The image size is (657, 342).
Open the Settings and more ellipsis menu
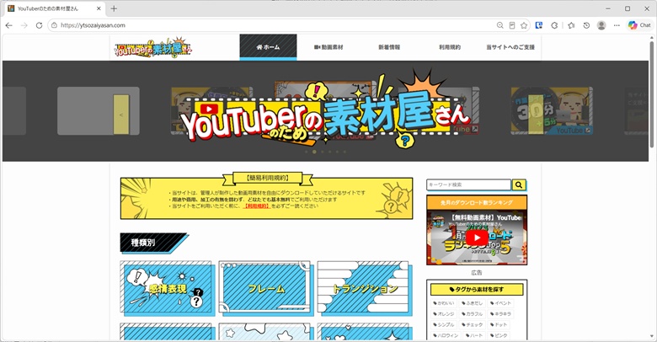[617, 25]
